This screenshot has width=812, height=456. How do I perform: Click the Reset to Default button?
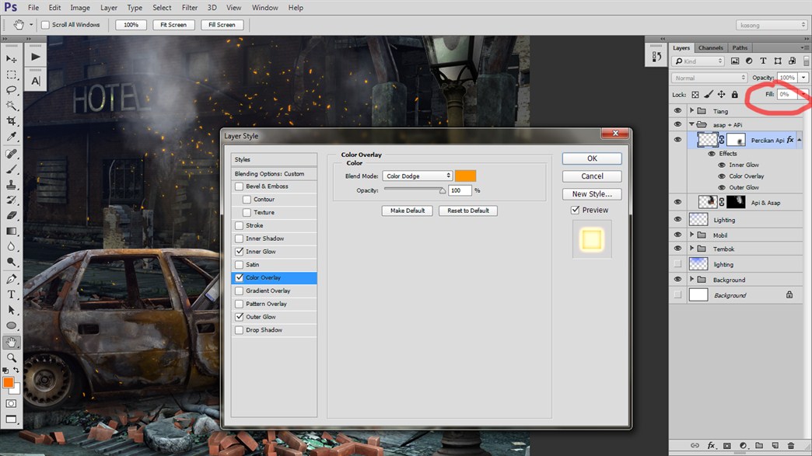pos(468,211)
